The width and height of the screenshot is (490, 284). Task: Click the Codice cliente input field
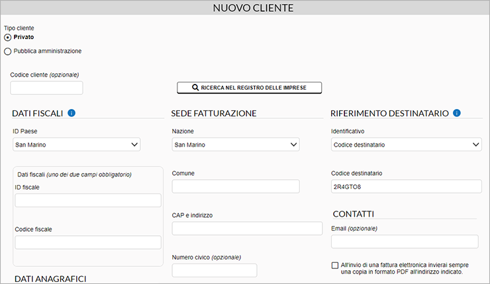pos(46,88)
